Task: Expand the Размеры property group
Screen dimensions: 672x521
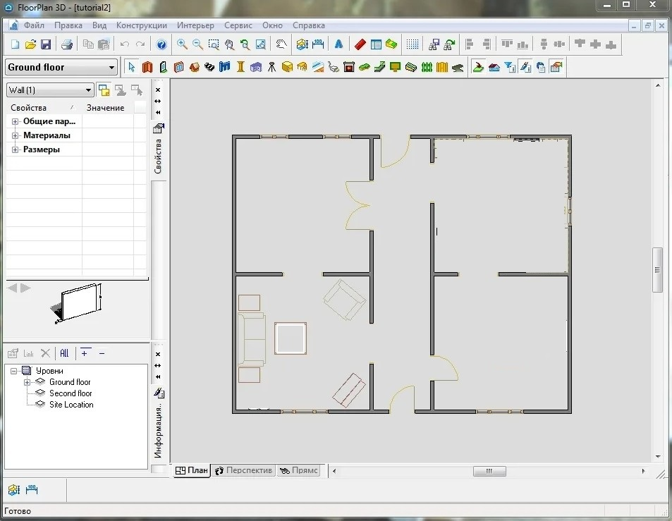Action: [15, 150]
